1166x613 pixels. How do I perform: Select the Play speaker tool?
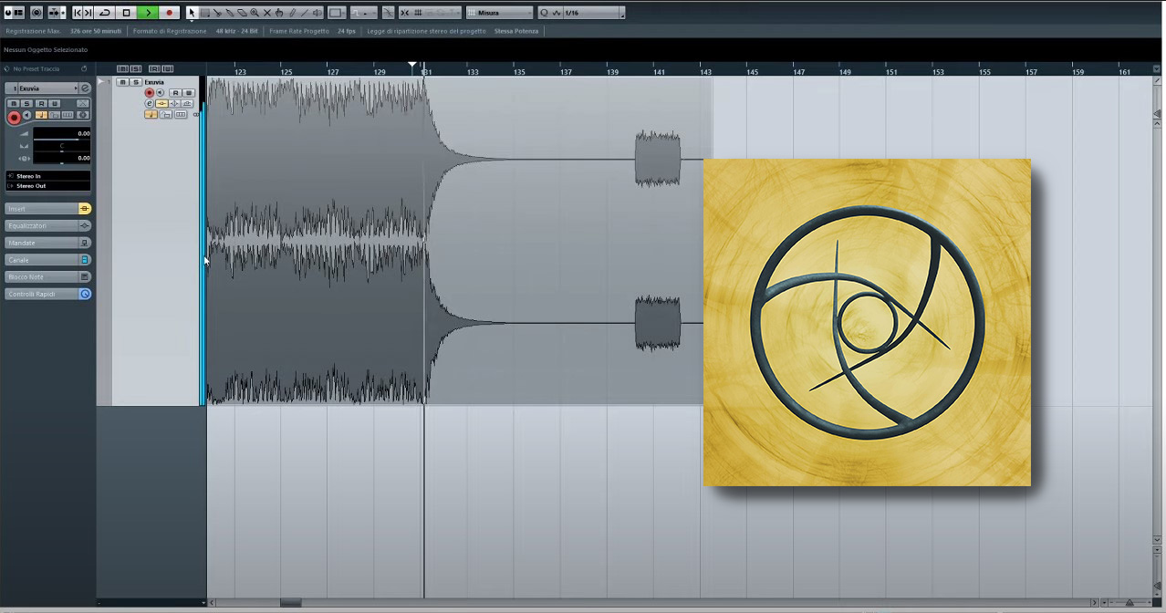317,13
